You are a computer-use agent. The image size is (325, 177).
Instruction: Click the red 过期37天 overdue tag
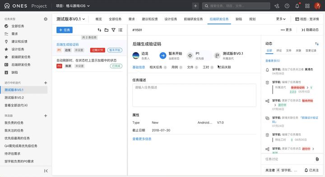97,50
